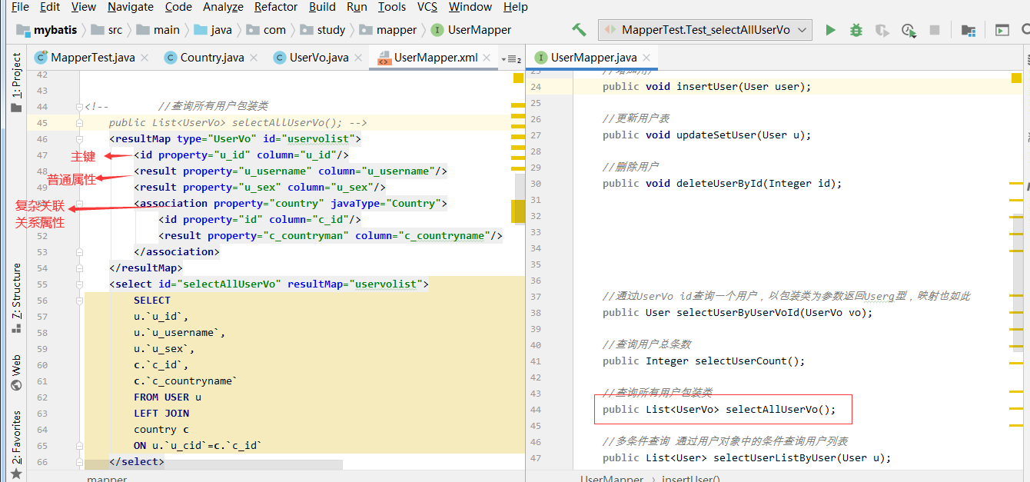The image size is (1030, 482).
Task: Start debugging with the bug icon
Action: (x=856, y=30)
